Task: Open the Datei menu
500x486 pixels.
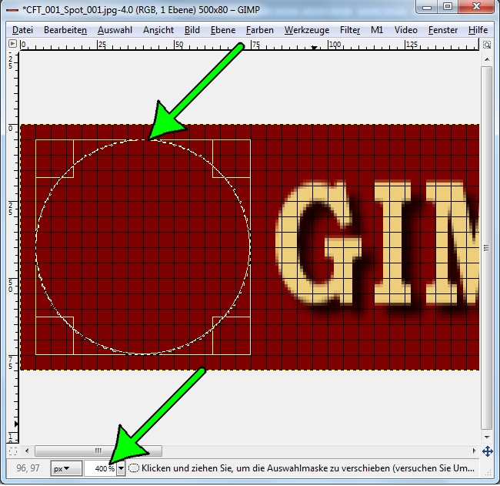Action: point(22,30)
